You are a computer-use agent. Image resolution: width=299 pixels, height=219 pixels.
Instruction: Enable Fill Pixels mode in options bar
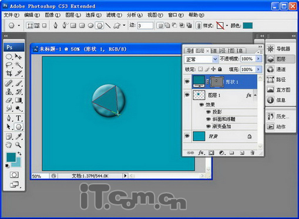45,25
